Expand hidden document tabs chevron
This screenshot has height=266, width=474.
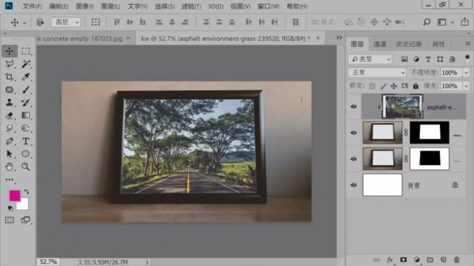point(339,38)
